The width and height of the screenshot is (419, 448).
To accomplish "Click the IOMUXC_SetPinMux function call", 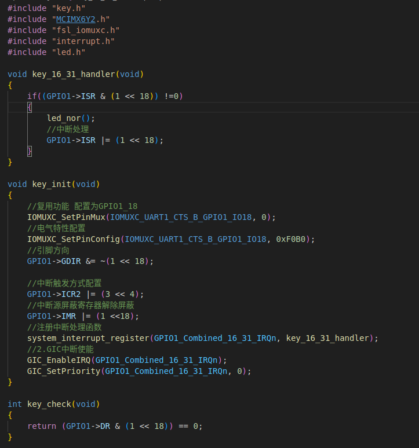I will pyautogui.click(x=66, y=218).
